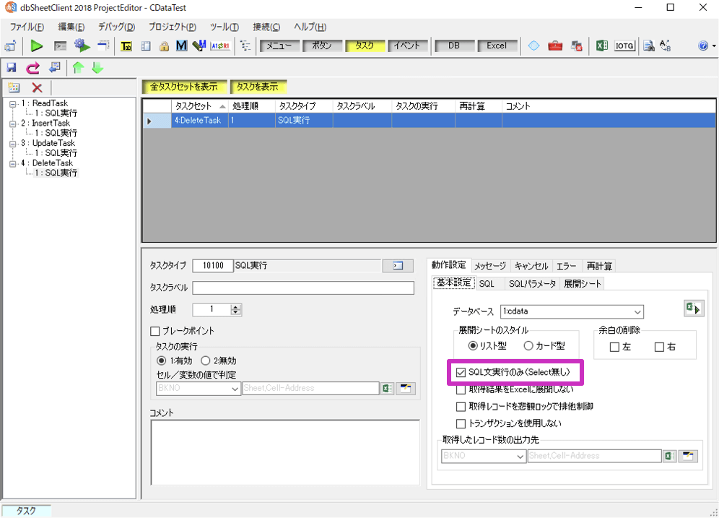Click the green move up arrow
719x518 pixels.
pos(79,68)
